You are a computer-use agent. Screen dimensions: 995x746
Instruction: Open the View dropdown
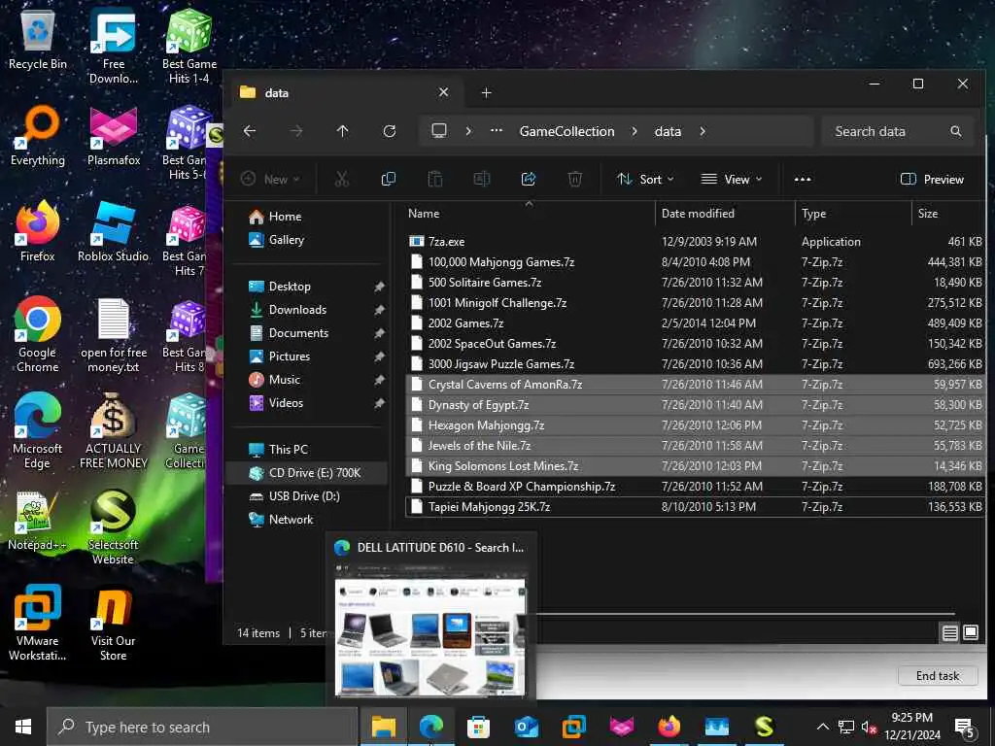tap(731, 180)
